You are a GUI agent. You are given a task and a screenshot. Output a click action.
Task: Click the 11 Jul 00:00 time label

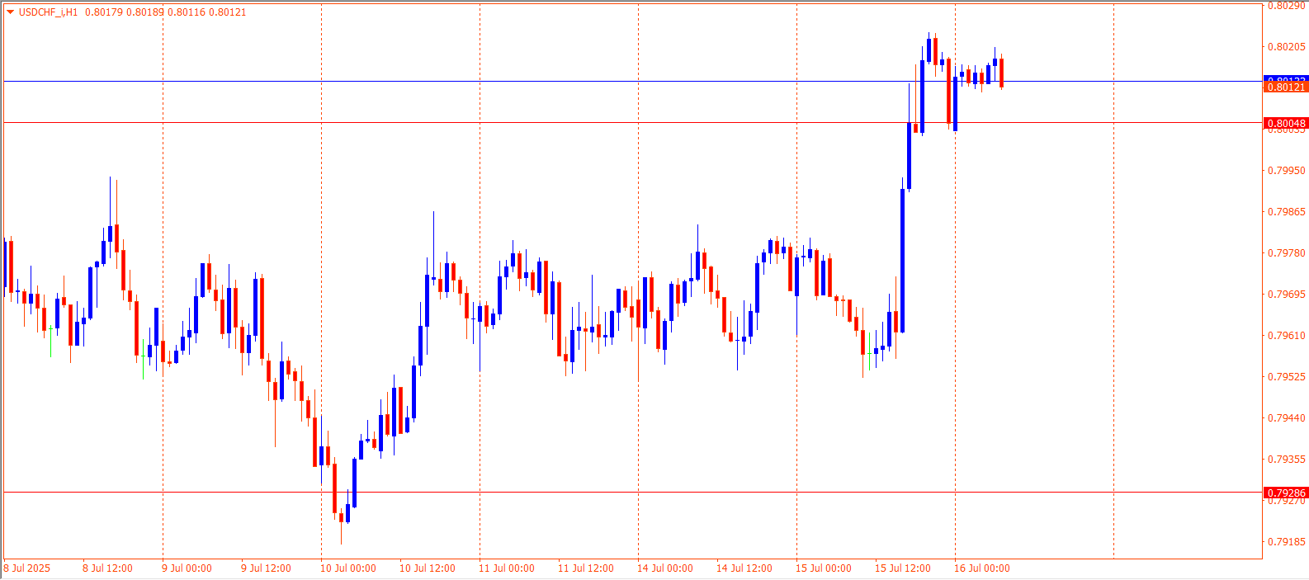coord(507,568)
